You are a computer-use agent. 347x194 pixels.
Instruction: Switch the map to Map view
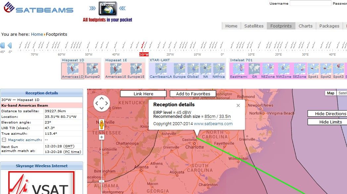(331, 93)
